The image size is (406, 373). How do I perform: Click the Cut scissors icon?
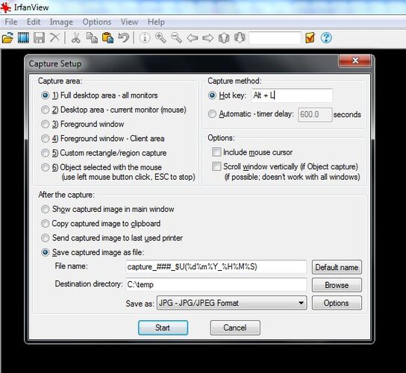pos(76,38)
